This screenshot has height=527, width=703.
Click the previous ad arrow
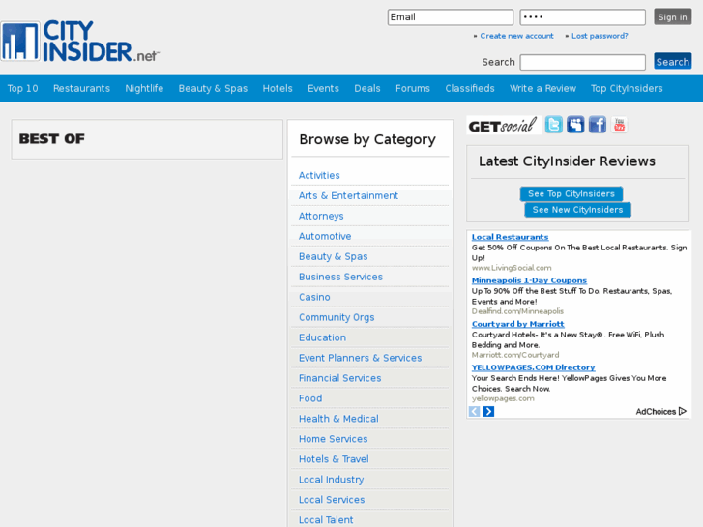pyautogui.click(x=475, y=411)
